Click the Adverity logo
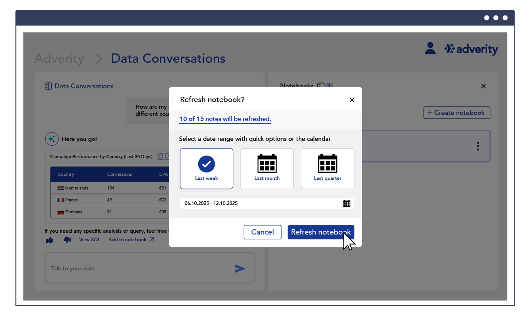This screenshot has height=318, width=531. click(471, 49)
